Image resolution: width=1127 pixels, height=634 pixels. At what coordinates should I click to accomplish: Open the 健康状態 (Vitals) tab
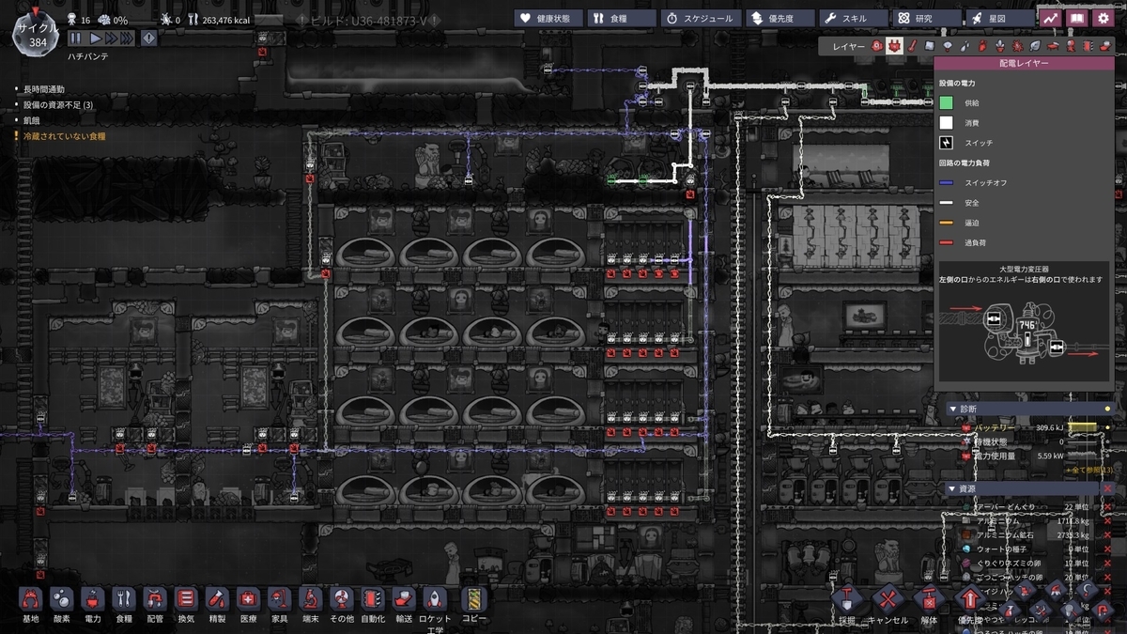click(x=548, y=18)
